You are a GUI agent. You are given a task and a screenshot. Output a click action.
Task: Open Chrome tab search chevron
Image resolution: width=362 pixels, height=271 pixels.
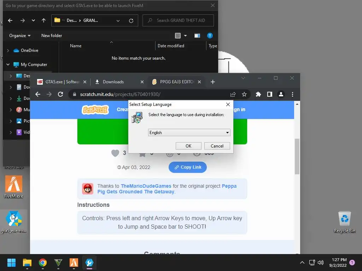243,78
